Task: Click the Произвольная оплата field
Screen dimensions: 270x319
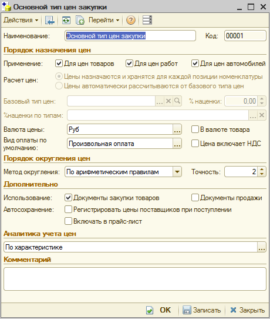Action: (120, 144)
